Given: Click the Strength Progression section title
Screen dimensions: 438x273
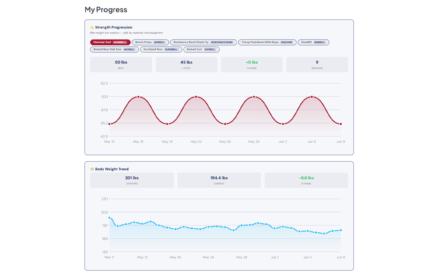Looking at the screenshot, I should click(114, 27).
